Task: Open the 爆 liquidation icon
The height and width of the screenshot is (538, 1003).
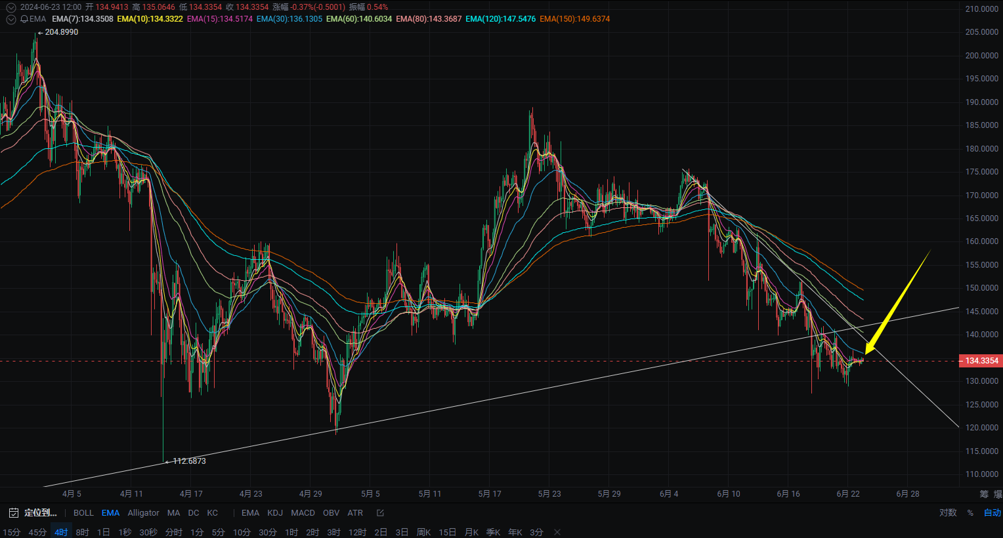Action: click(998, 494)
